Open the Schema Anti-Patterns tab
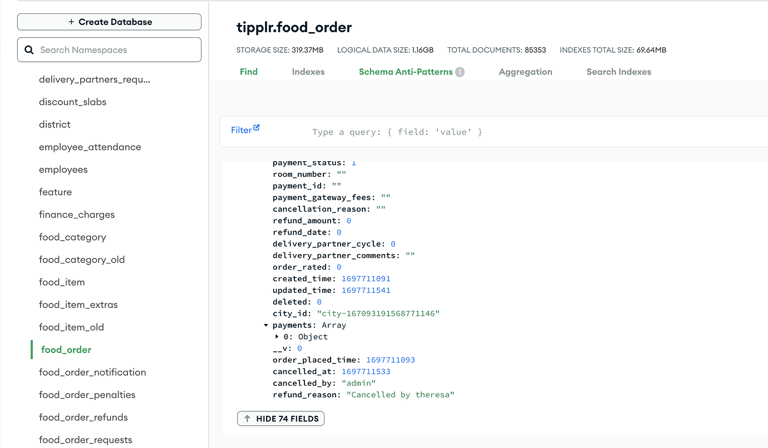 pos(405,72)
